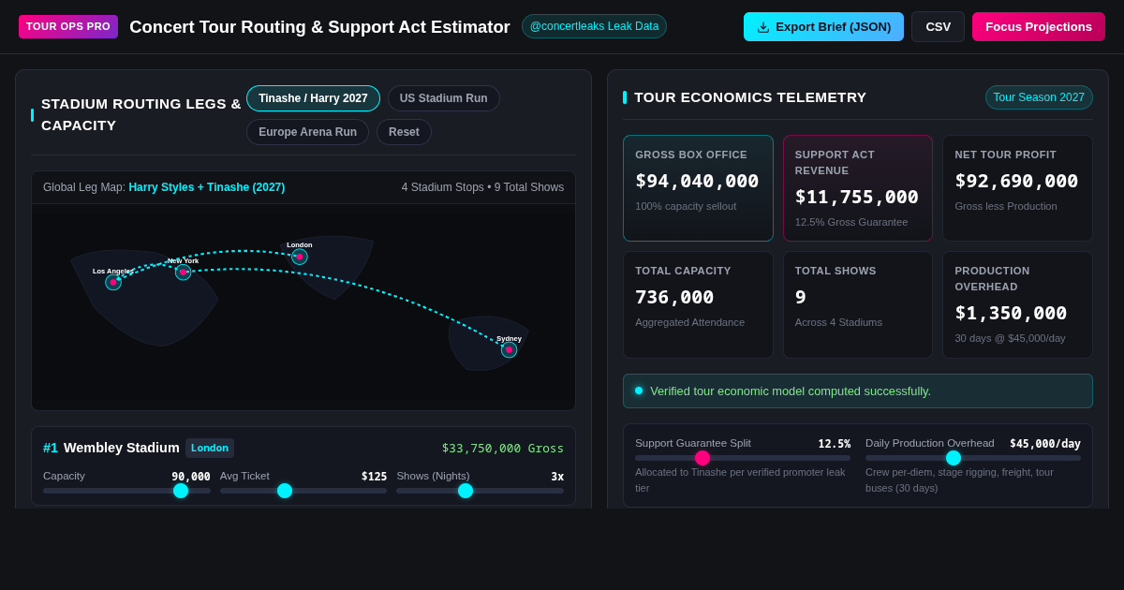Select the London map marker
Viewport: 1124px width, 590px height.
300,257
